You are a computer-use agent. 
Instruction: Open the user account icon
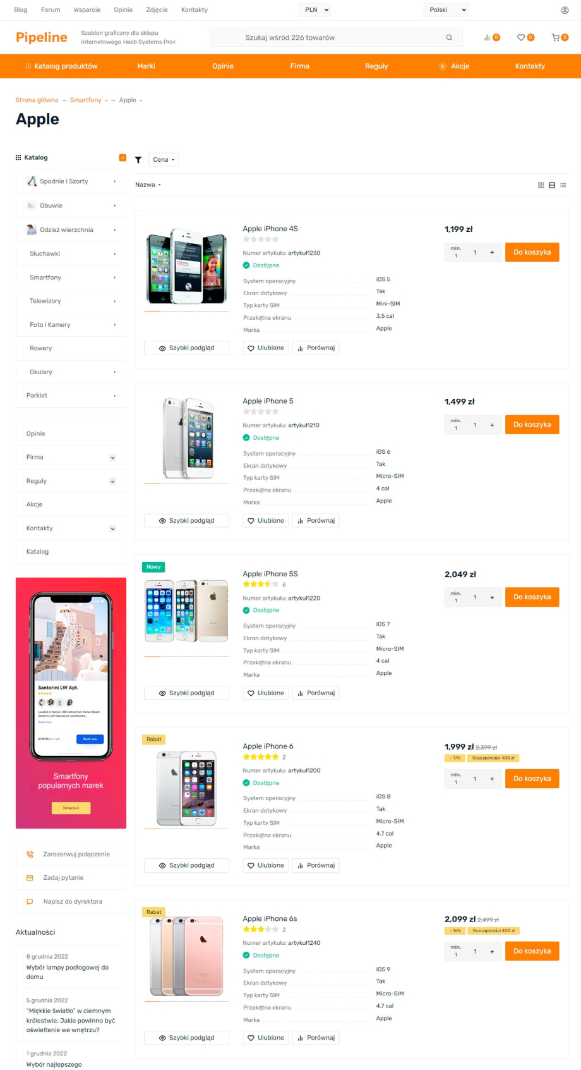click(565, 10)
